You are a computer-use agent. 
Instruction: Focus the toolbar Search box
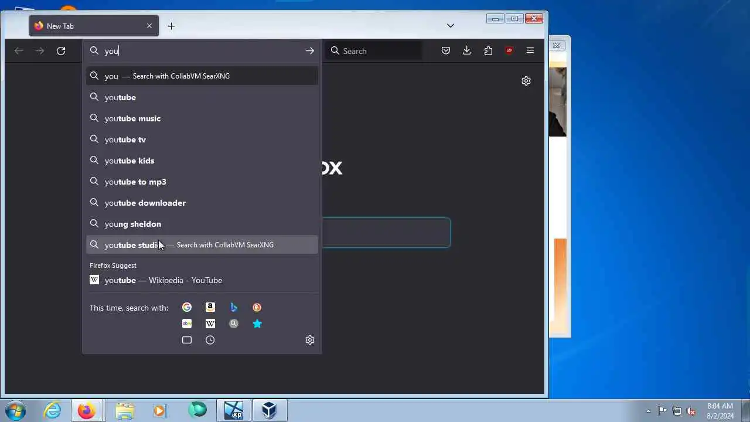point(373,51)
